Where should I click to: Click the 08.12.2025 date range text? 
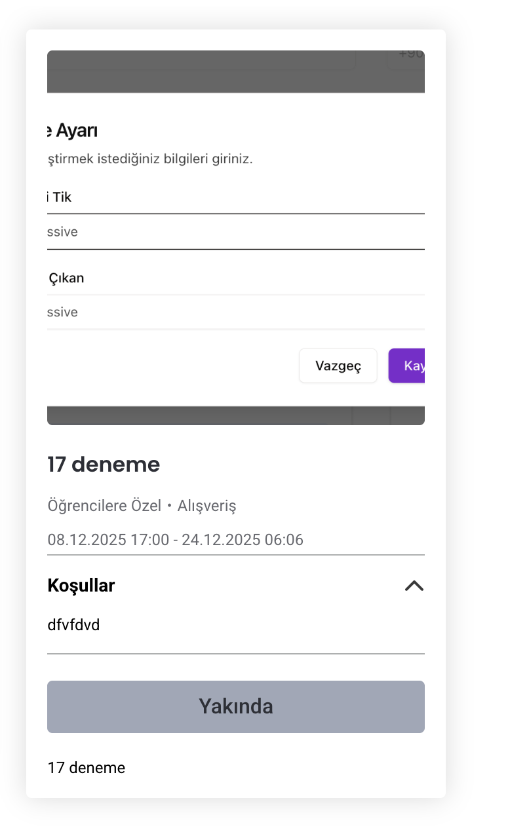pos(175,540)
